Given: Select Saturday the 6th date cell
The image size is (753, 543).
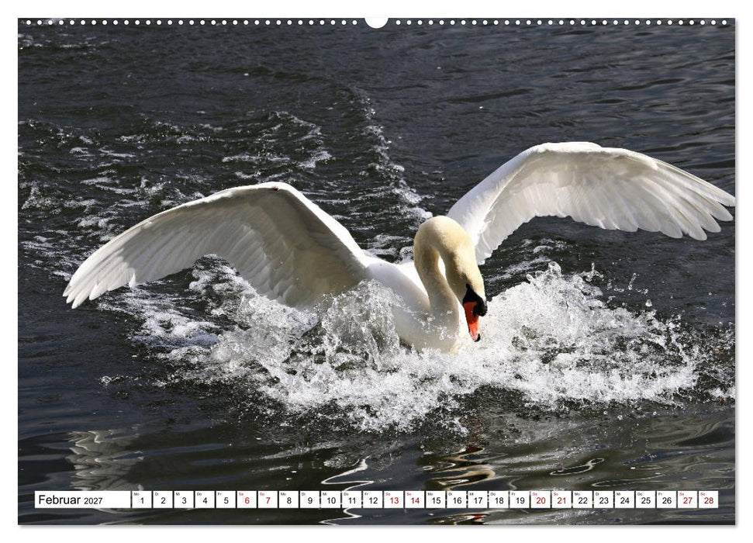Looking at the screenshot, I should point(247,500).
